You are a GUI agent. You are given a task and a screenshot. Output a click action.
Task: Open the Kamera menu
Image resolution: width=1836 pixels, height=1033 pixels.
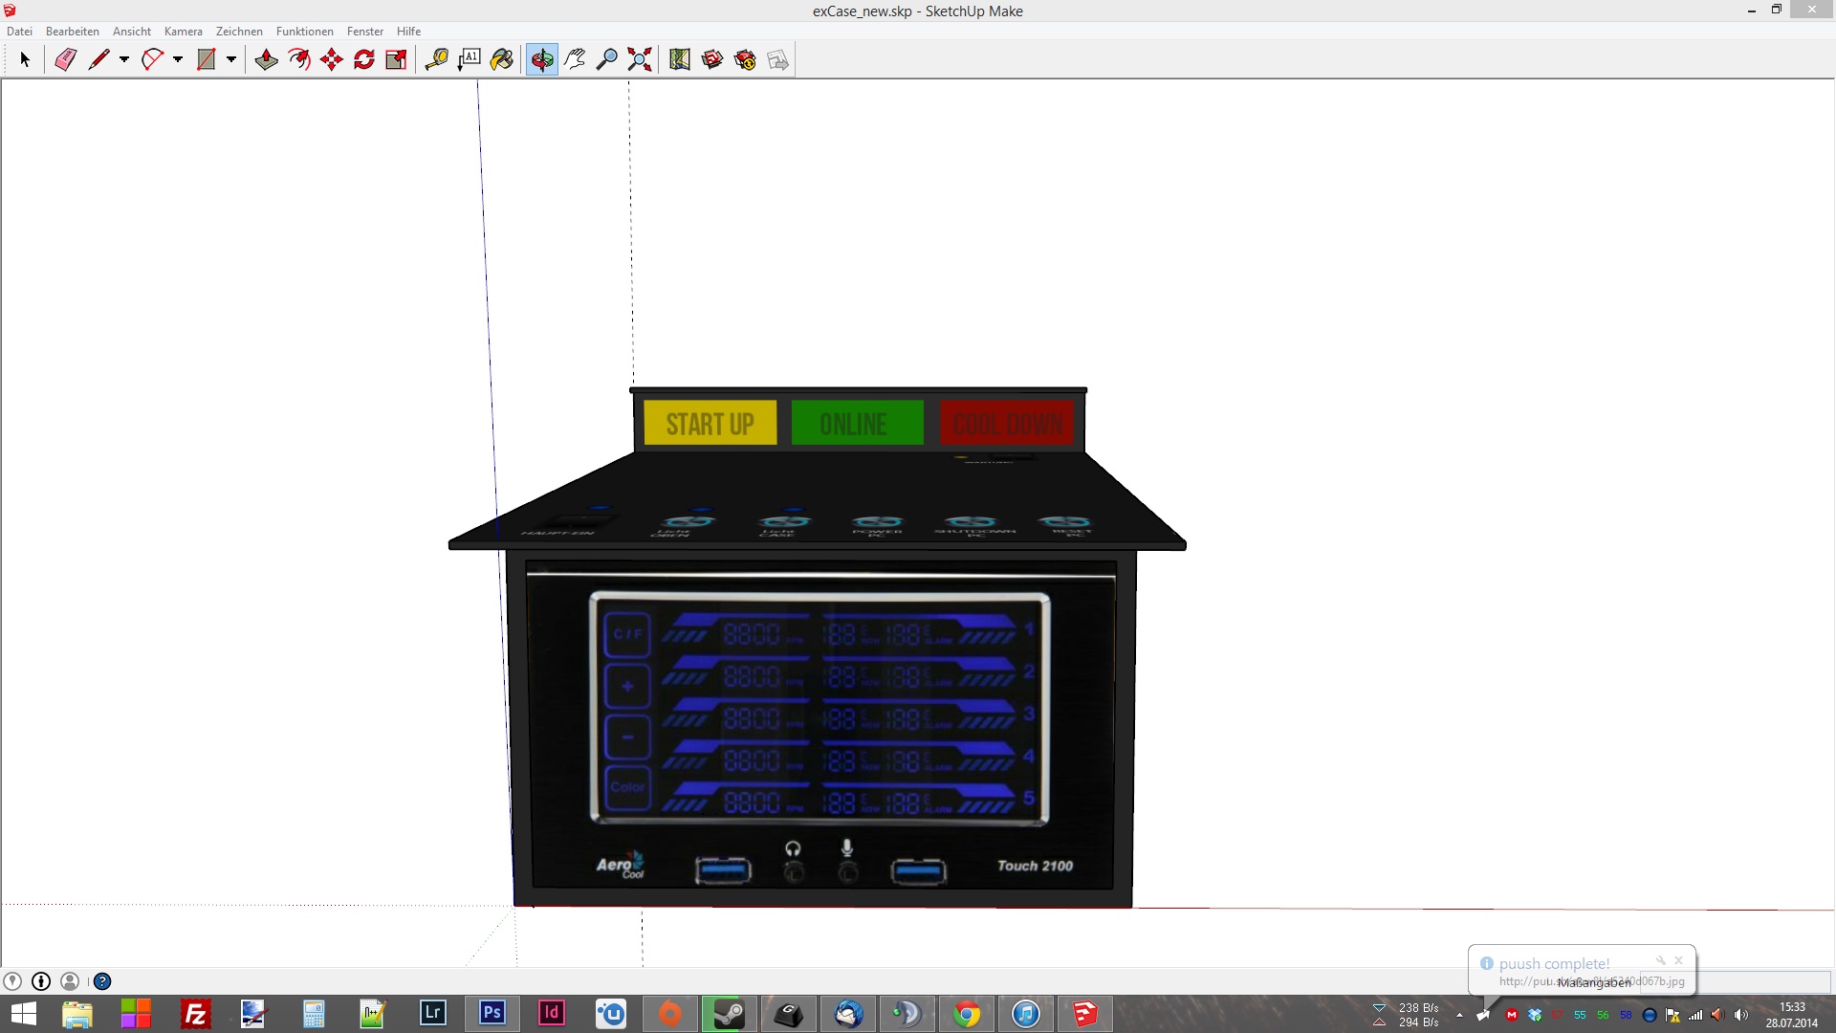tap(183, 32)
